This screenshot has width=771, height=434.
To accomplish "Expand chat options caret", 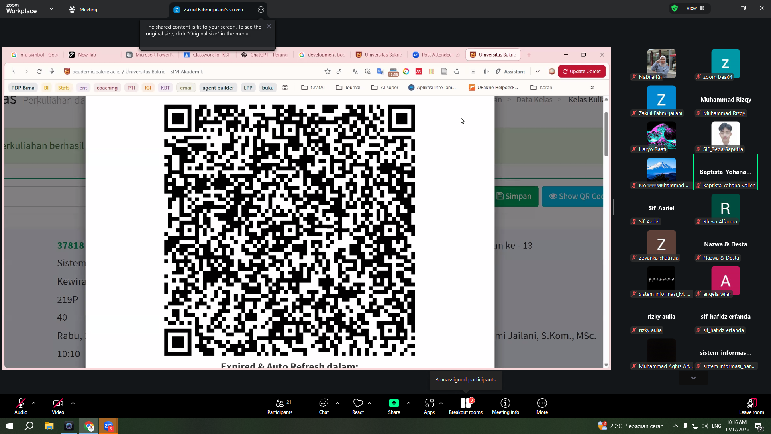I will point(337,403).
